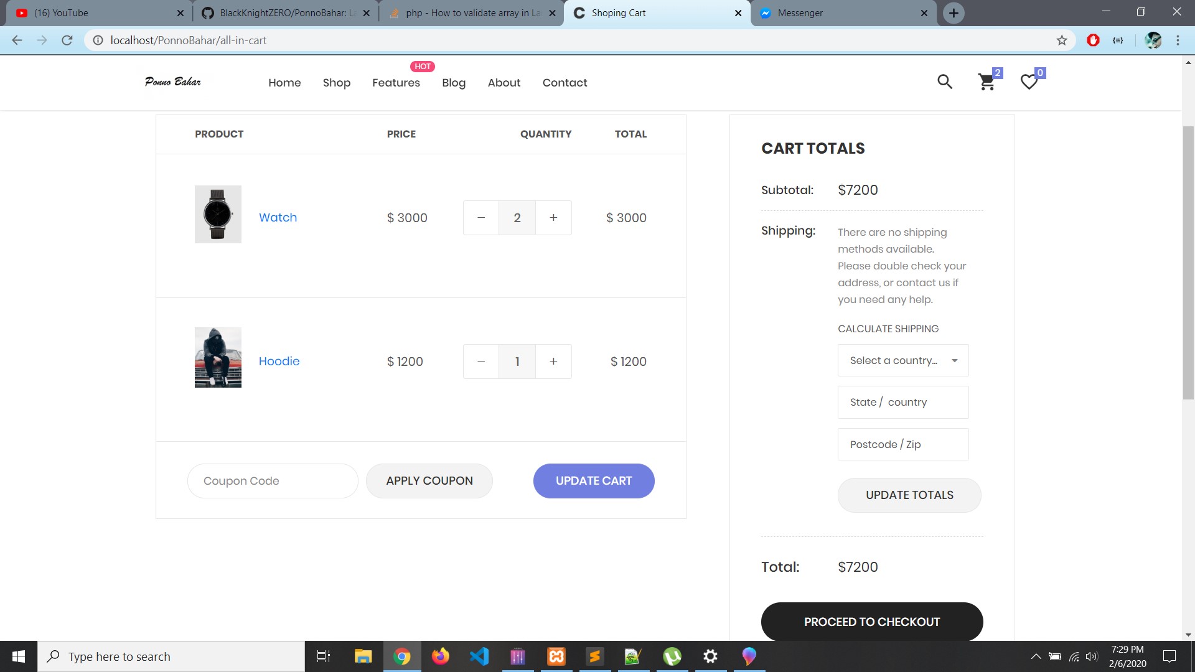Click the UPDATE CART button

tap(593, 480)
